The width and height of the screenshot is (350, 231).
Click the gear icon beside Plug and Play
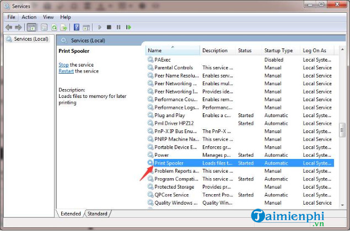point(150,115)
